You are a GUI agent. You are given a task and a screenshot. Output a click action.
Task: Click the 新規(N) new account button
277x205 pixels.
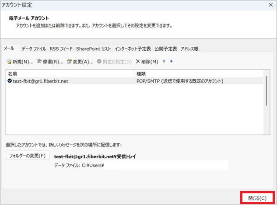(x=20, y=62)
